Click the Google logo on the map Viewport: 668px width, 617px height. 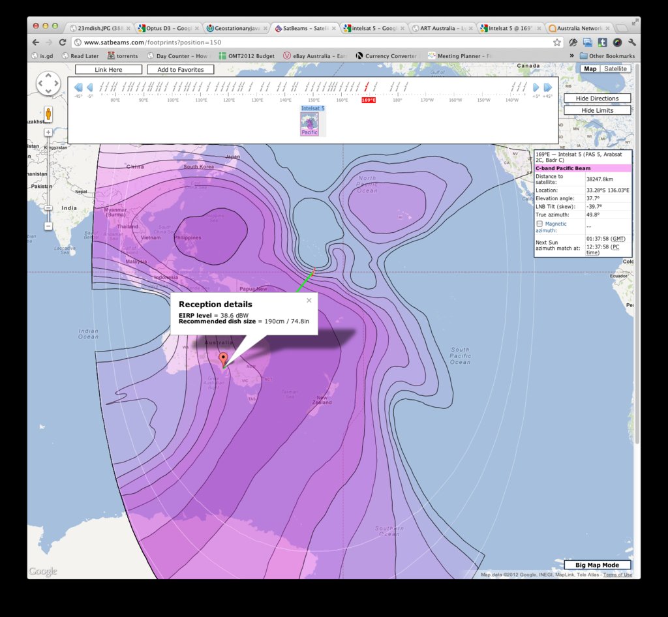pos(43,571)
